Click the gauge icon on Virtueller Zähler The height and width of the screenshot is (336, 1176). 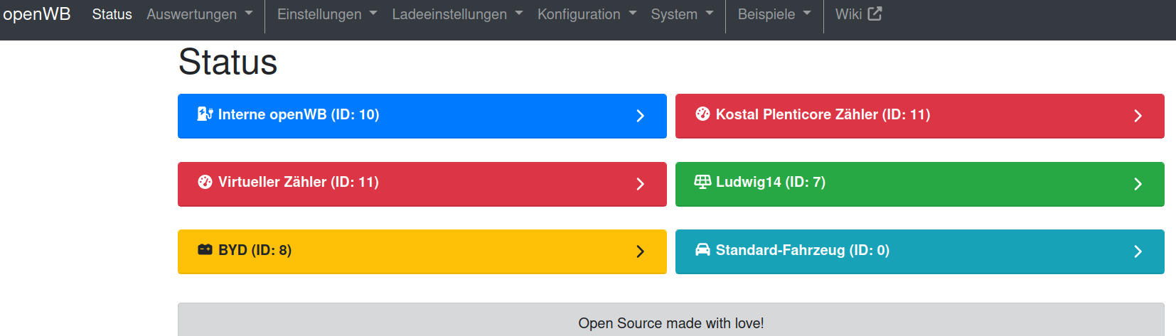205,182
